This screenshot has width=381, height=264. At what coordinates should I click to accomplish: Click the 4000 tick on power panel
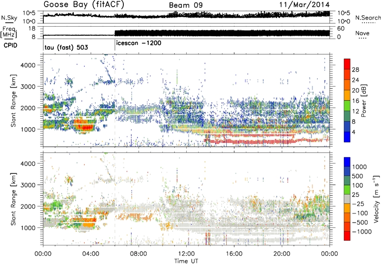point(28,65)
